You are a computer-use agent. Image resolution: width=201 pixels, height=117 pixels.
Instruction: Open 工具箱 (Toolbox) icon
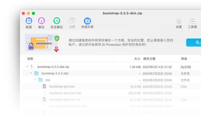coord(192,21)
